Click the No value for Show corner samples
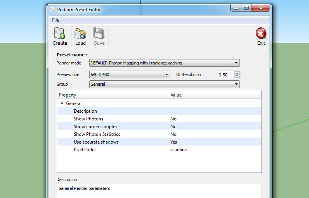 pos(173,127)
